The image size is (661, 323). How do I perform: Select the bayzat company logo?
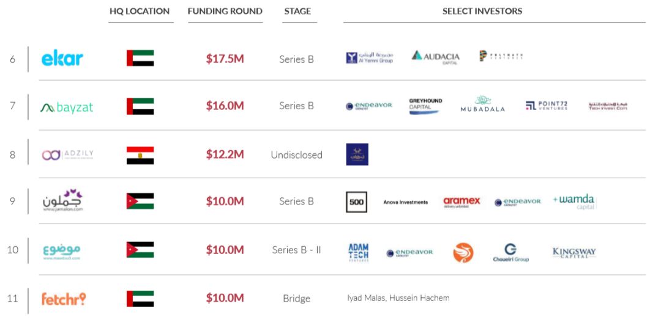[x=67, y=107]
